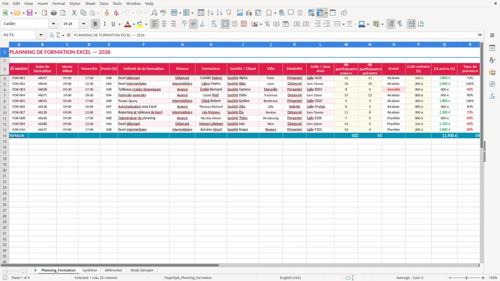Click the Clone Formatting paintbrush icon
Screen dimensions: 500x281
107,13
